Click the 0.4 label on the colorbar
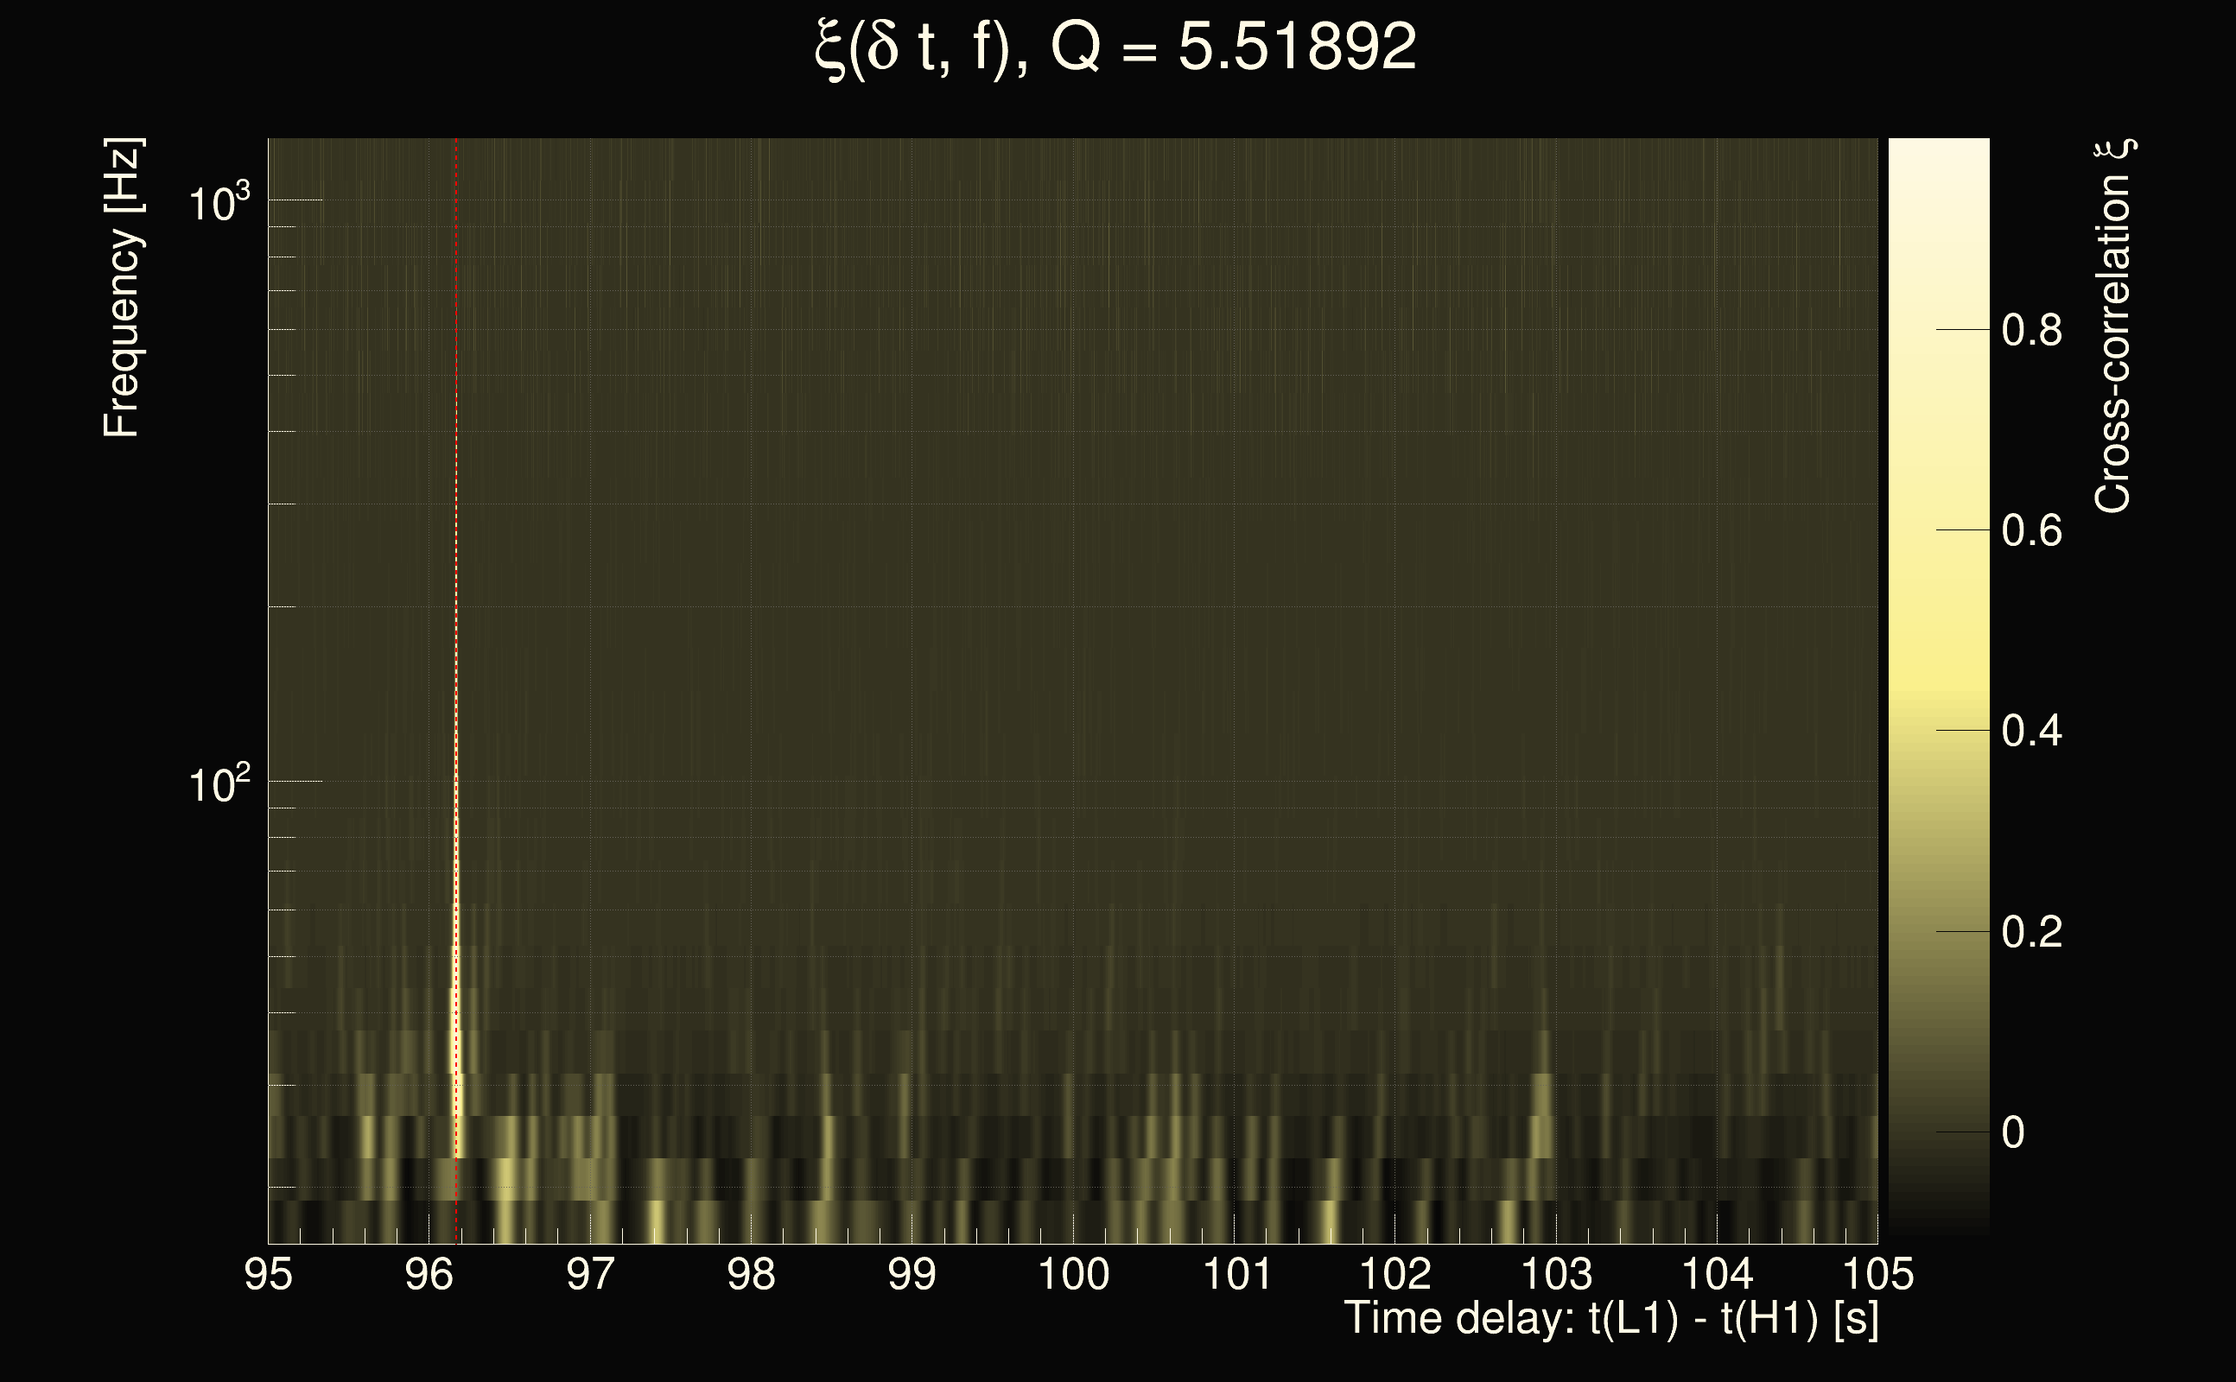The height and width of the screenshot is (1382, 2236). coord(2031,732)
